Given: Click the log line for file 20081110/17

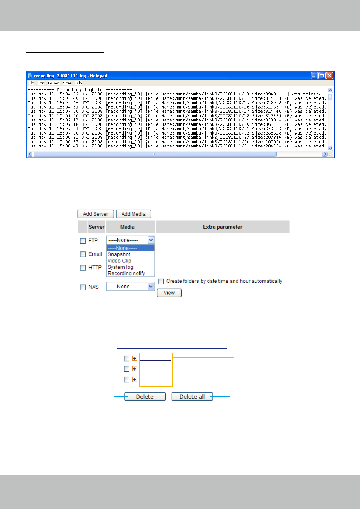Looking at the screenshot, I should (177, 112).
